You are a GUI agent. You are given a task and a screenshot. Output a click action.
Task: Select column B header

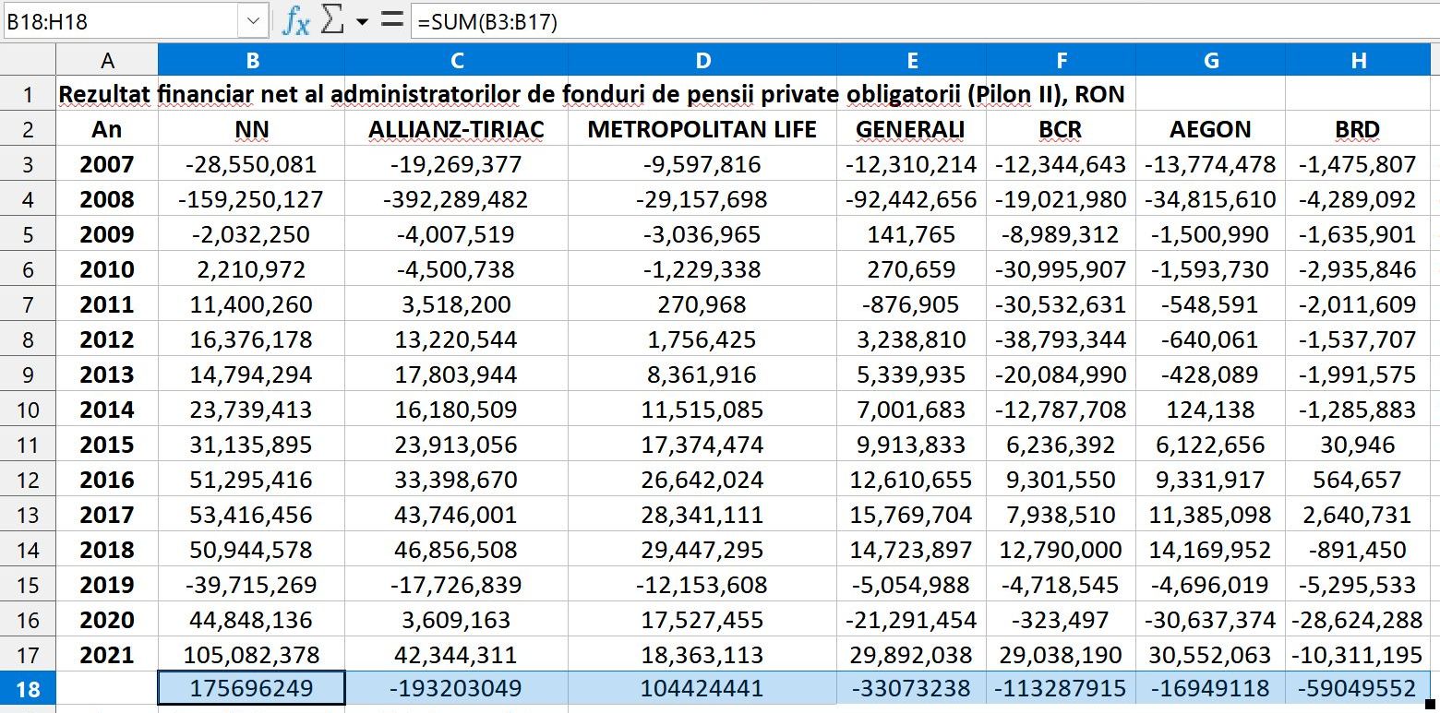click(x=252, y=60)
